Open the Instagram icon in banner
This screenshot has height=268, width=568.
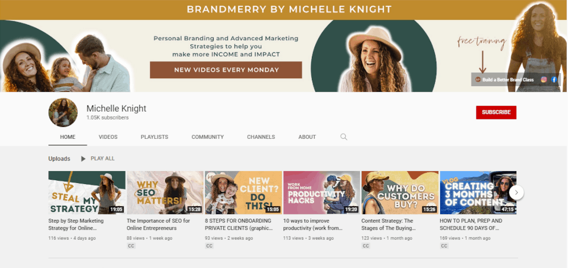544,79
